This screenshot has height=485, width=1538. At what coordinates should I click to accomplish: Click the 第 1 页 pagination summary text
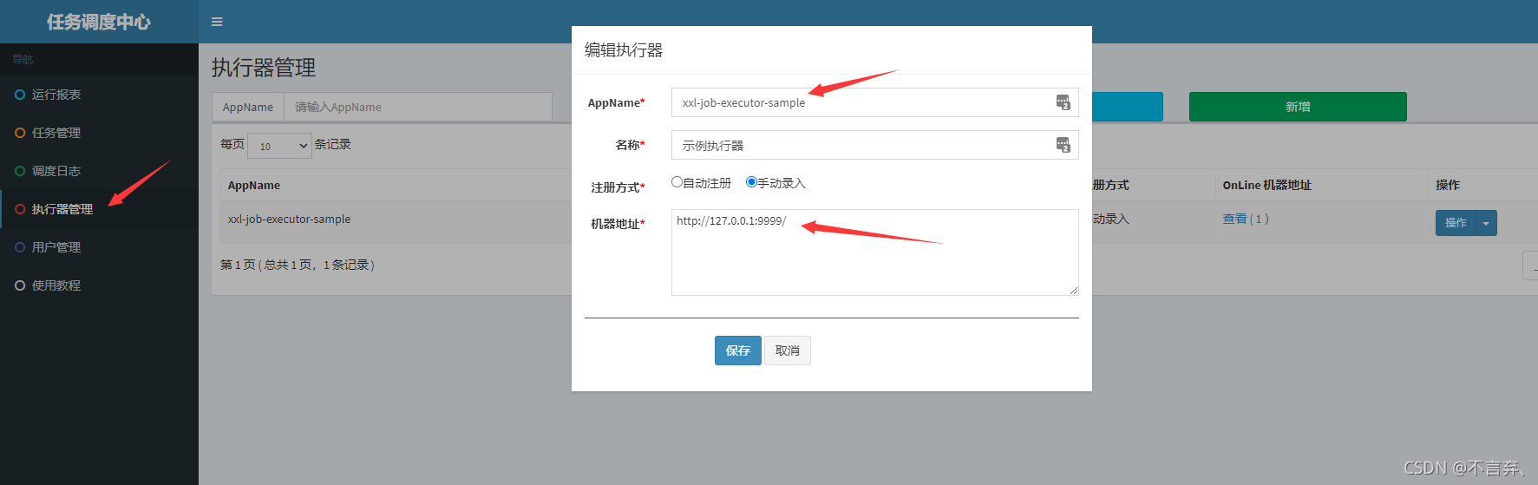(x=298, y=265)
